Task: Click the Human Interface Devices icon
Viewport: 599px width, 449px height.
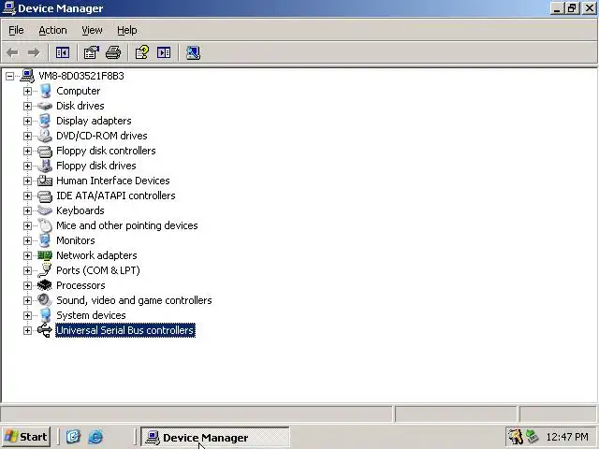Action: 45,181
